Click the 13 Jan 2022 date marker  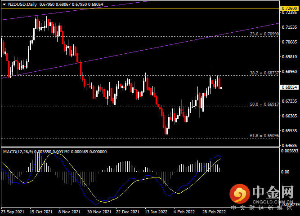156,212
